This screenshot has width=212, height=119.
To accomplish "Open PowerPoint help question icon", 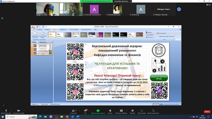I will pos(180,30).
